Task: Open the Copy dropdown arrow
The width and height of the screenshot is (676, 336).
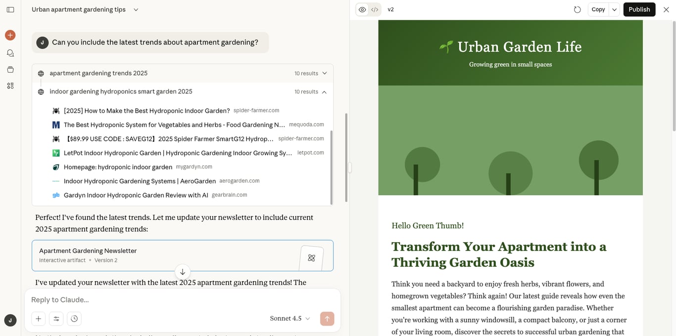Action: click(614, 9)
